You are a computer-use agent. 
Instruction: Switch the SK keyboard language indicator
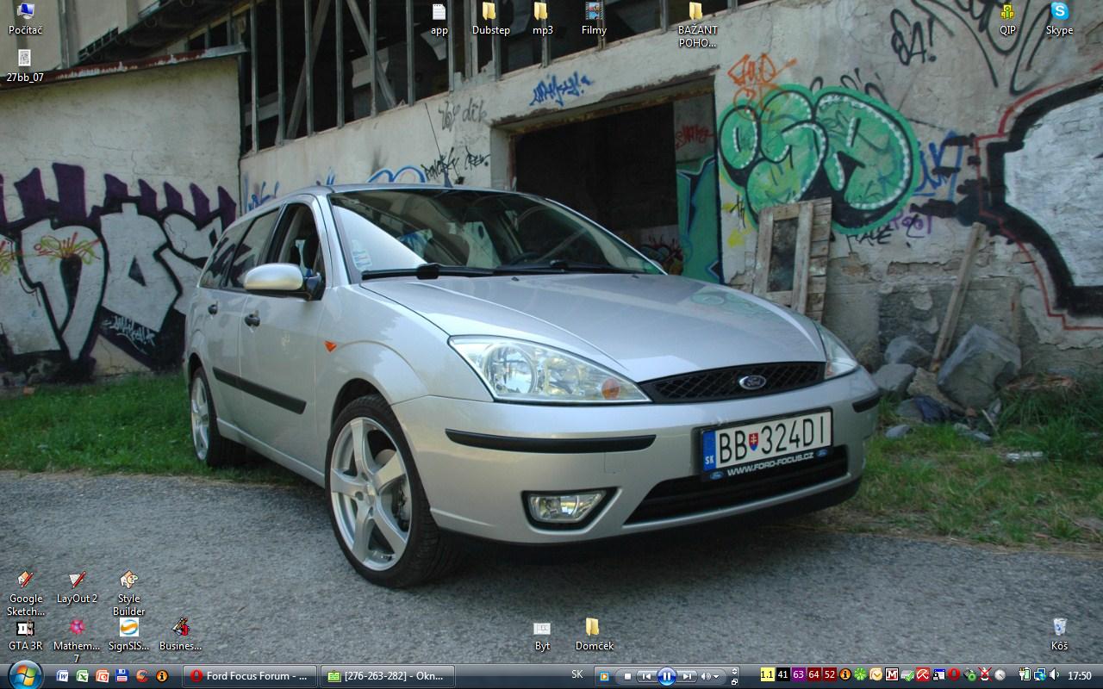point(577,675)
